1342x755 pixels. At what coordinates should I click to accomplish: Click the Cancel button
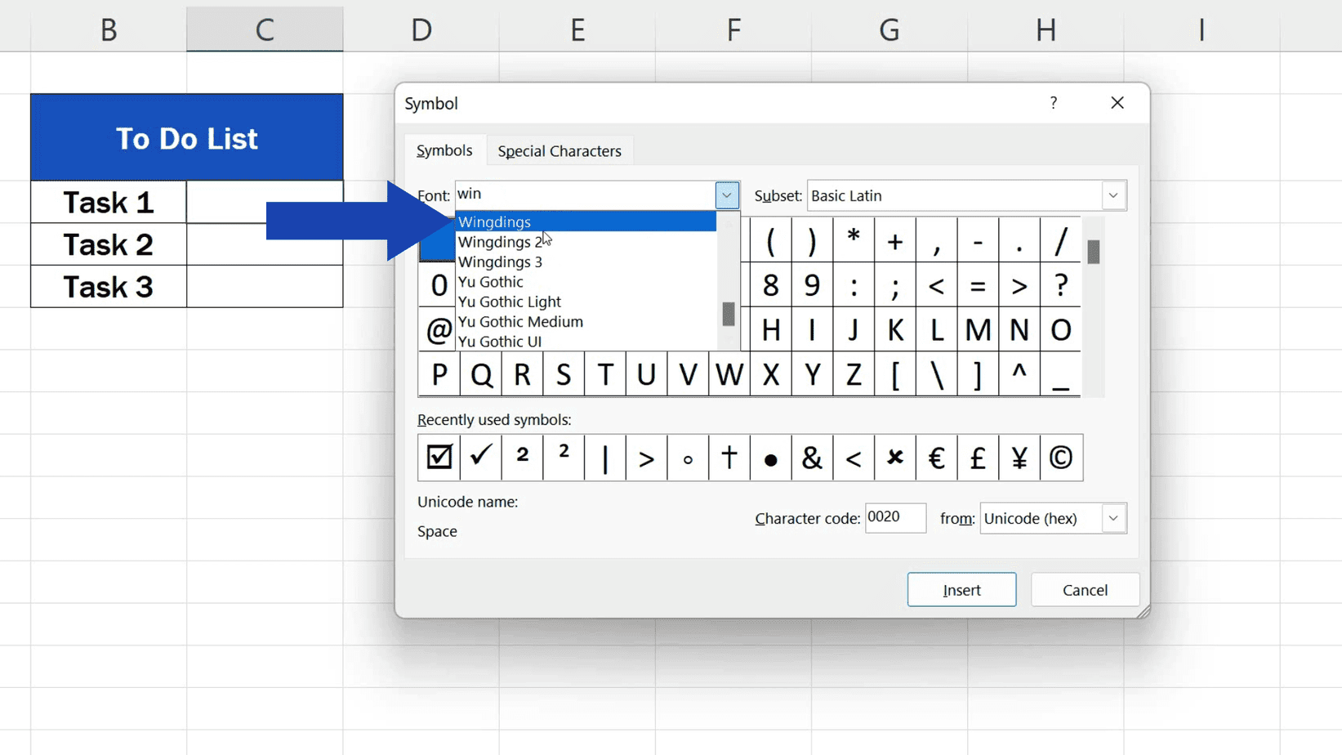1085,589
